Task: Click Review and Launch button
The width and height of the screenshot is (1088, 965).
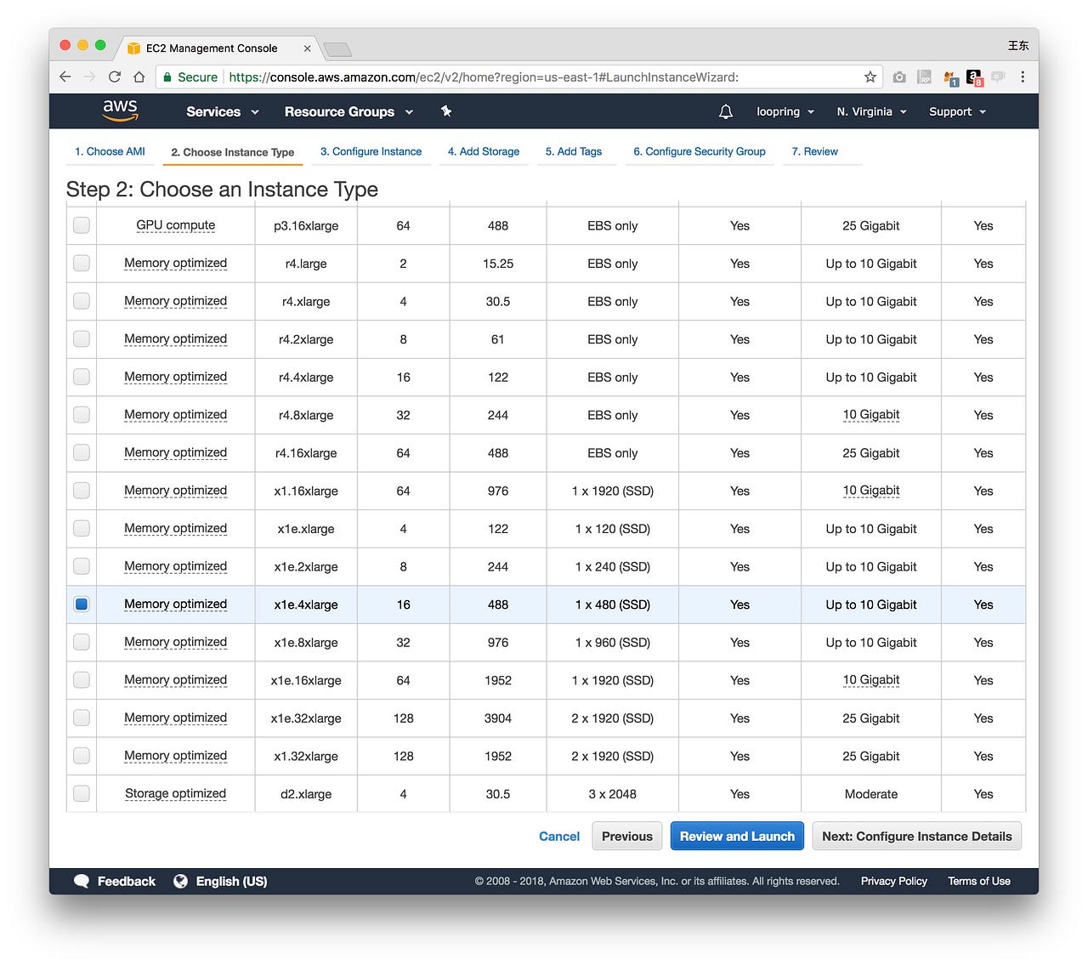Action: [x=737, y=836]
